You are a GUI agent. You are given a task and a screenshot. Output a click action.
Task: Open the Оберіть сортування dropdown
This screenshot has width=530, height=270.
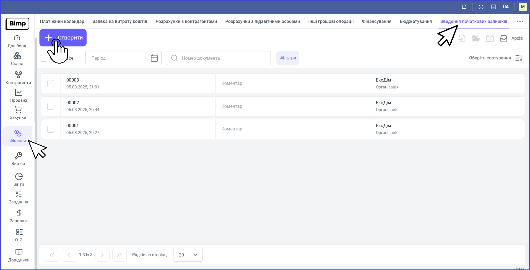pyautogui.click(x=490, y=58)
